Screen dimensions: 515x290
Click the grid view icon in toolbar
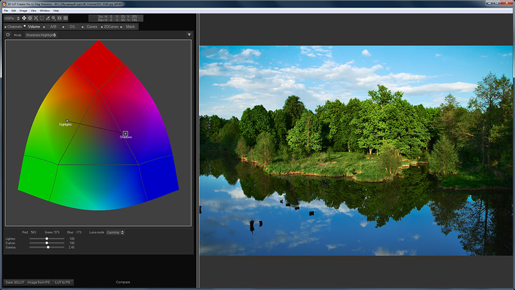66,18
